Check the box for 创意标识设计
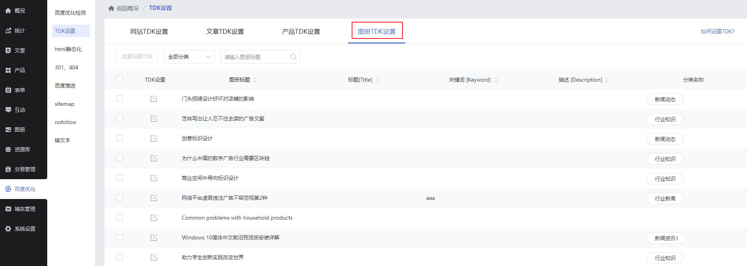Screen dimensions: 747x266 (x=119, y=138)
